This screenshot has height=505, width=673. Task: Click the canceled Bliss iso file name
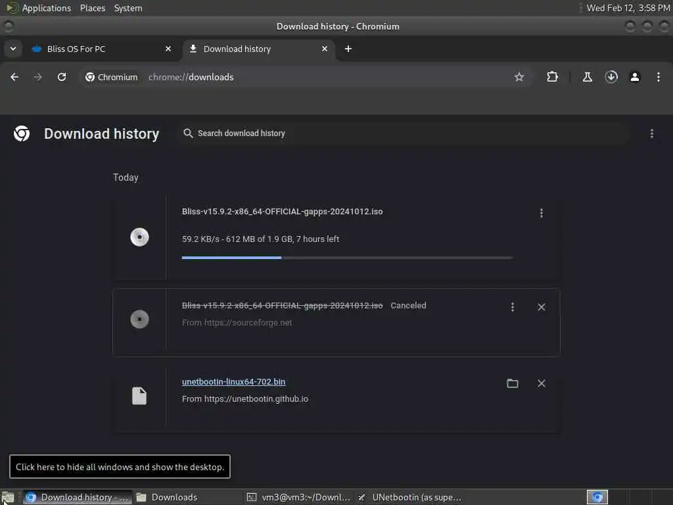click(282, 305)
